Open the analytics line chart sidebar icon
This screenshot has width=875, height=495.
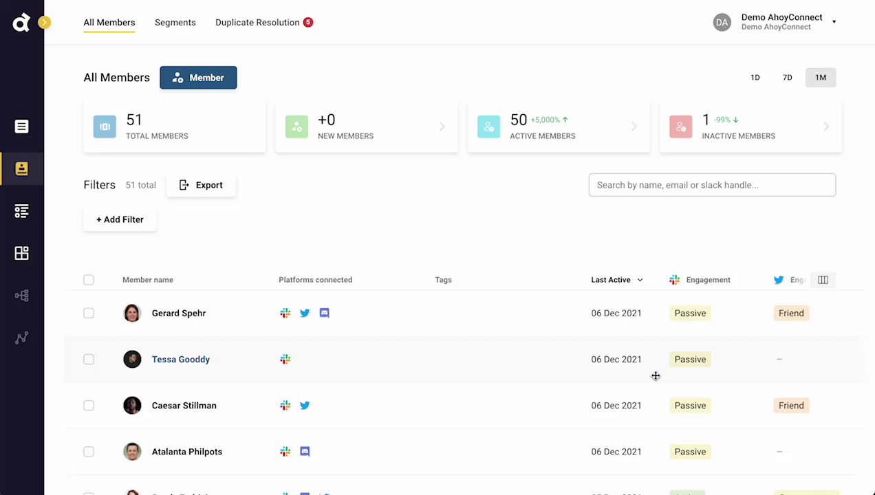pyautogui.click(x=21, y=338)
